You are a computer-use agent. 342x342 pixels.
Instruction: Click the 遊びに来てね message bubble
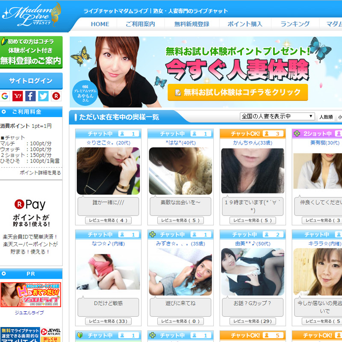pos(180,307)
